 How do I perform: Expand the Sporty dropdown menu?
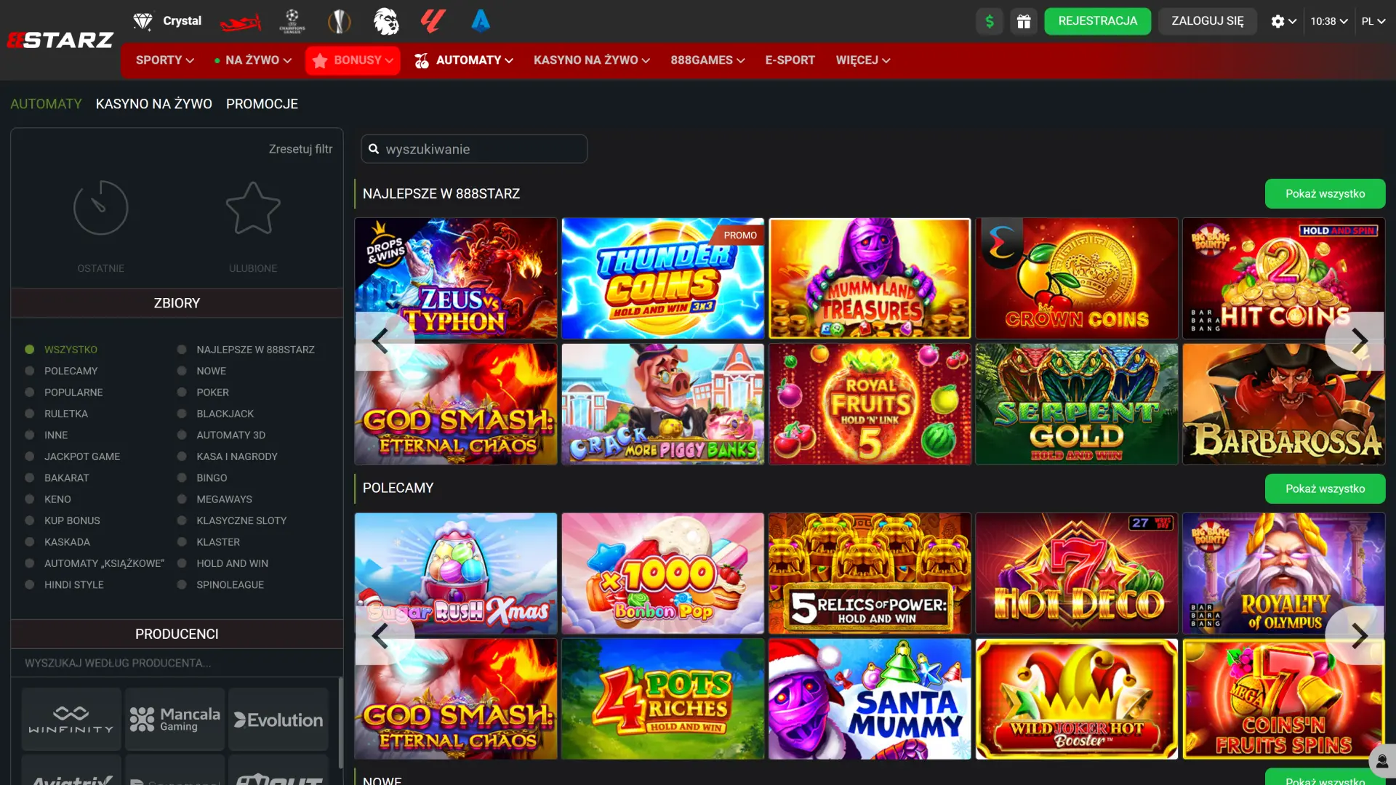(x=164, y=60)
